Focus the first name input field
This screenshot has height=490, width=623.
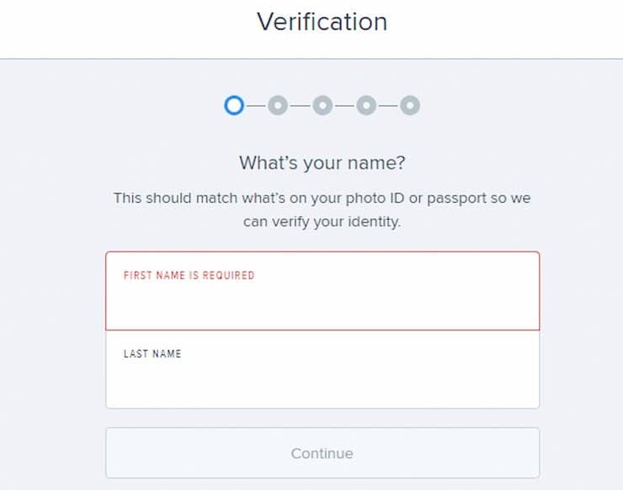coord(322,290)
